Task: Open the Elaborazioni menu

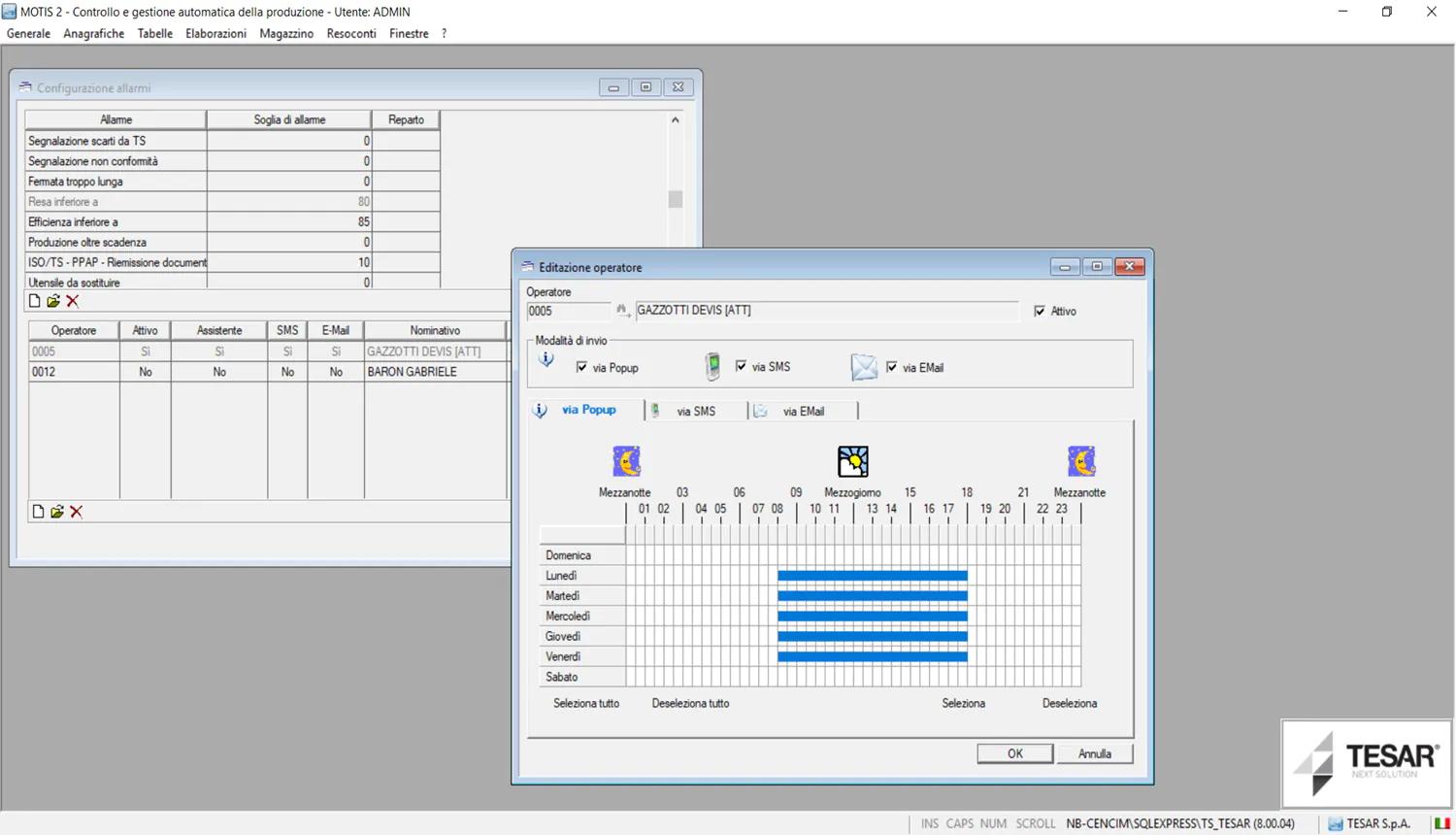Action: pos(215,33)
